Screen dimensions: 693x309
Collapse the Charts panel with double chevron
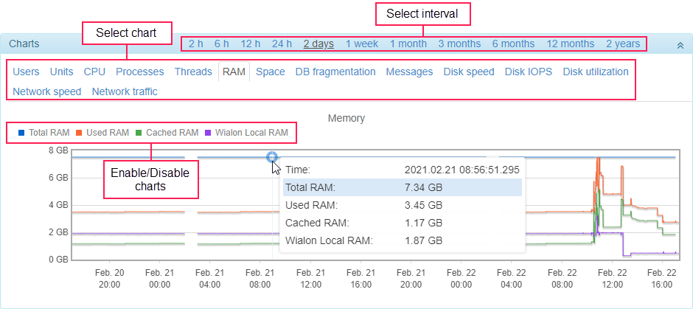coord(680,44)
